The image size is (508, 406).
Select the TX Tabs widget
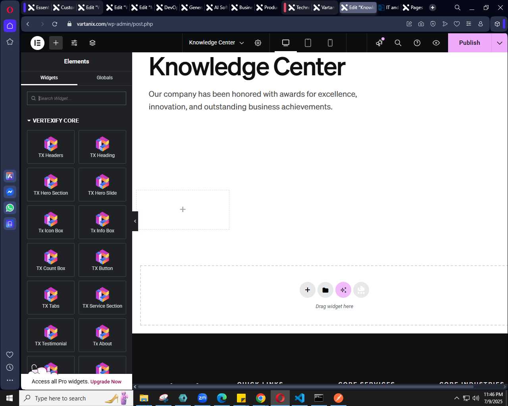[x=51, y=298]
